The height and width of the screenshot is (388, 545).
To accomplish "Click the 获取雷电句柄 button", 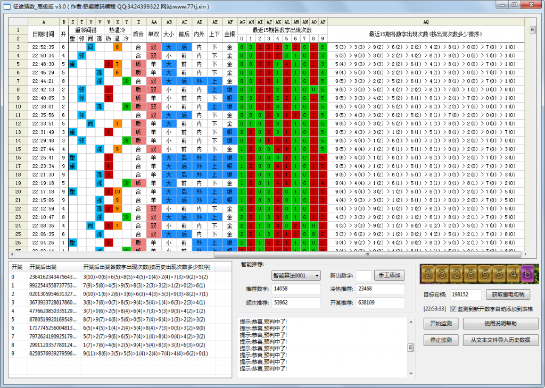I will click(x=508, y=294).
